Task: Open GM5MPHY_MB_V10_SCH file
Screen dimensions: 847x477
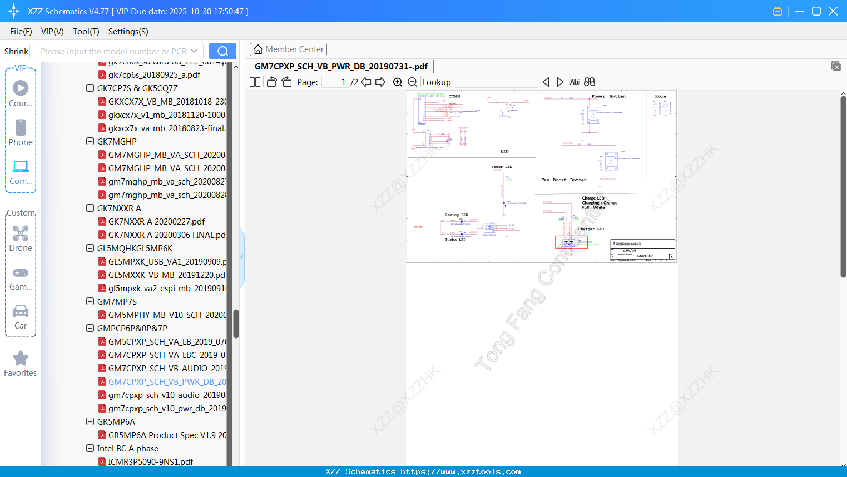Action: (x=167, y=315)
